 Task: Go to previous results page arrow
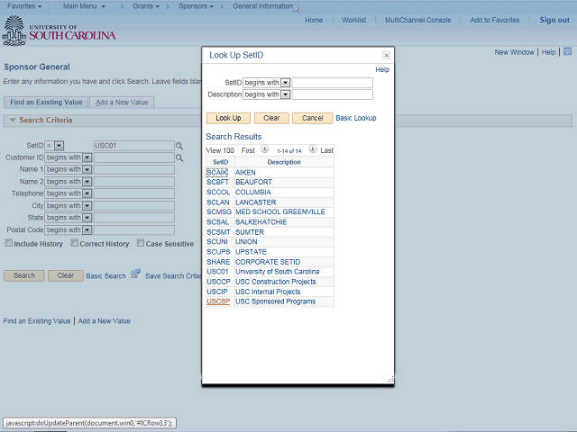264,149
